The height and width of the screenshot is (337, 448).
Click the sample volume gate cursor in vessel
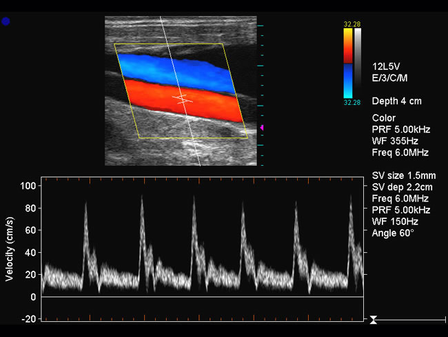[183, 99]
